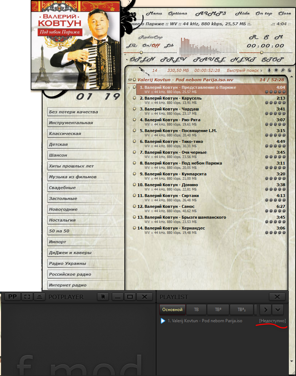Click the page/file icon above the playlist
296x376 pixels.
click(289, 70)
